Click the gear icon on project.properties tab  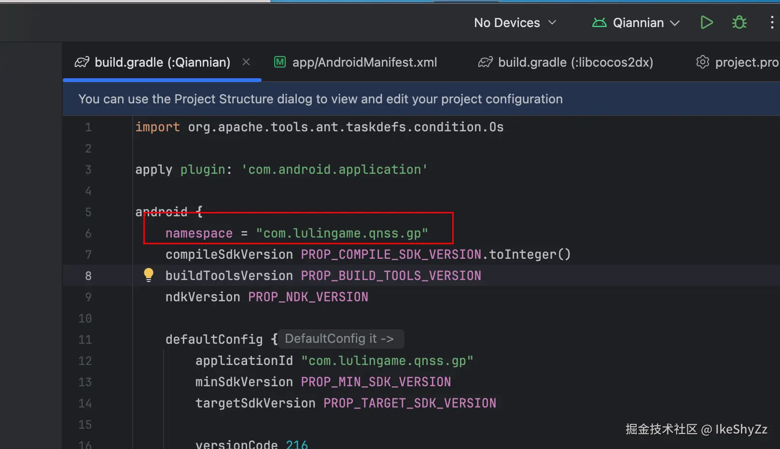tap(703, 62)
